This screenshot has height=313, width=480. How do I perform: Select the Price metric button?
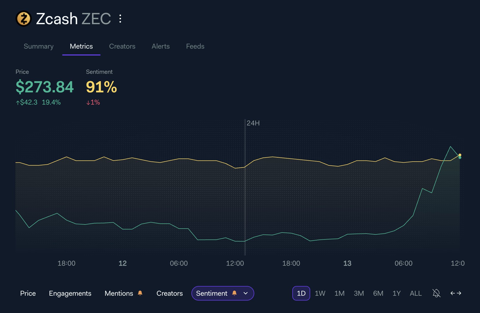point(28,293)
